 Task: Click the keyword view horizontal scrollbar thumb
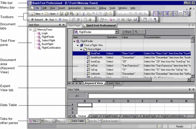pos(114,79)
